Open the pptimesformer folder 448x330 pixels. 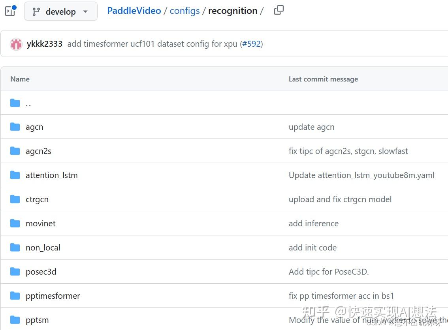click(x=53, y=296)
